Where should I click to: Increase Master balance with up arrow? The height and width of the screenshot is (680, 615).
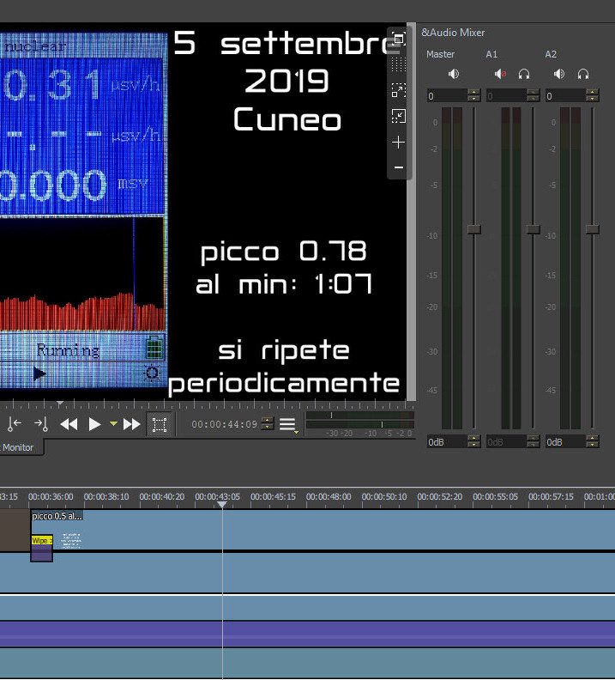474,93
